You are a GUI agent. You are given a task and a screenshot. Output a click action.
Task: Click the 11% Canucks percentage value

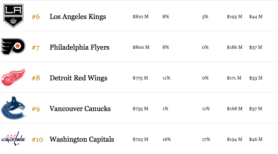coord(206,109)
